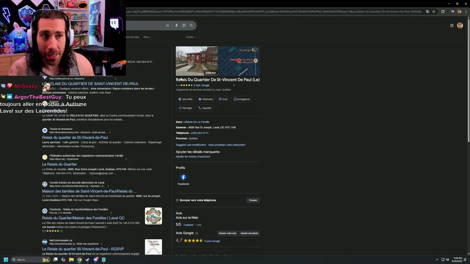Click the Avis button in knowledge panel
470x264 pixels.
point(223,99)
